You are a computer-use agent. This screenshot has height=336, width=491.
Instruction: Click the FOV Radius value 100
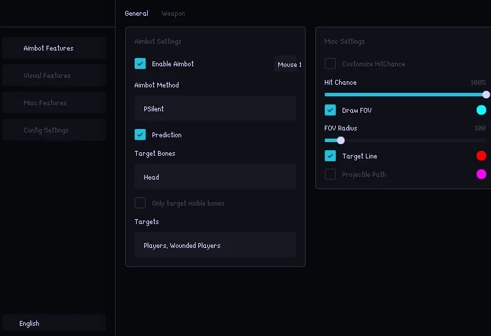click(480, 128)
